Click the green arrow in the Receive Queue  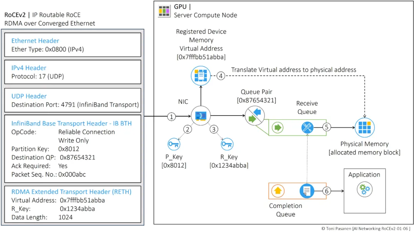click(278, 128)
